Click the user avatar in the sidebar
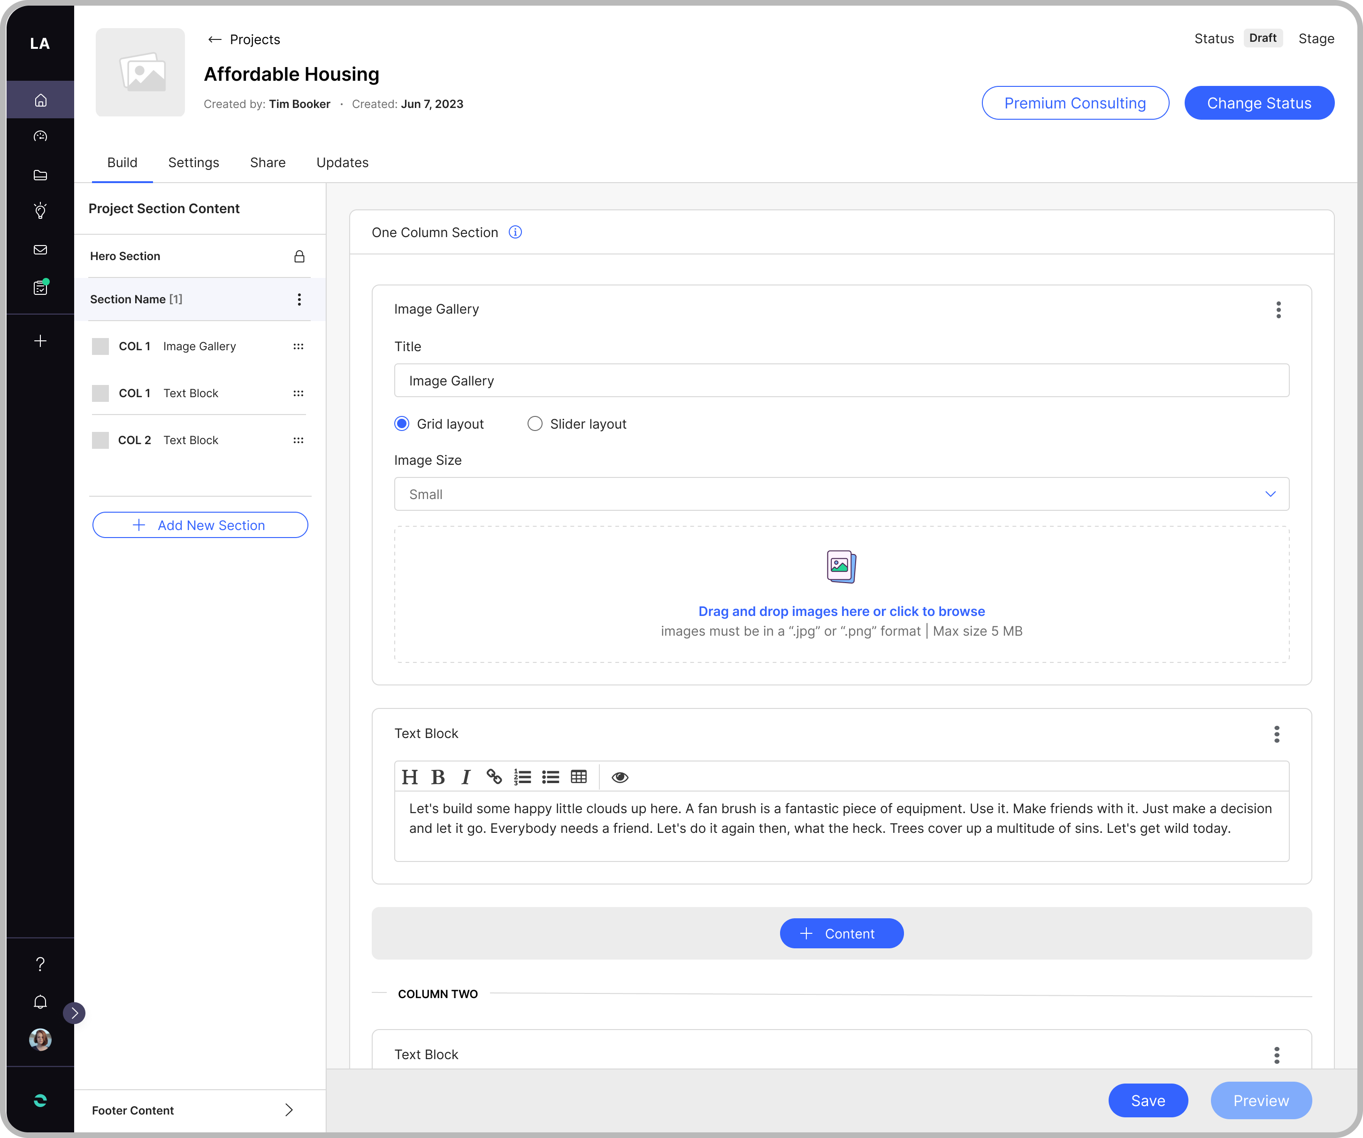The image size is (1363, 1138). (x=40, y=1039)
